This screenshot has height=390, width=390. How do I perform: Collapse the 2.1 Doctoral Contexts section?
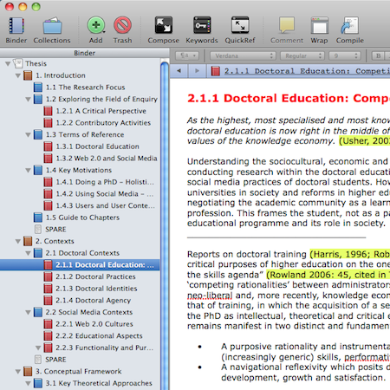pyautogui.click(x=28, y=253)
